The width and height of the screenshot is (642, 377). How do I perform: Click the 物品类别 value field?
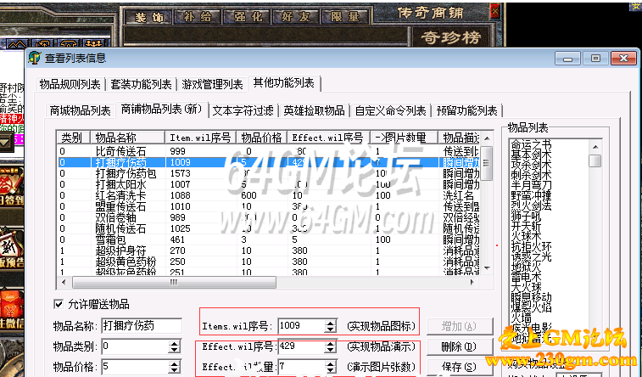(135, 346)
